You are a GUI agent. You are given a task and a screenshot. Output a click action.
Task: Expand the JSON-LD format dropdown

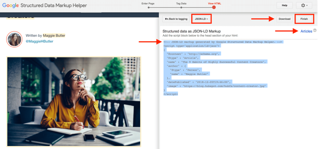(201, 19)
